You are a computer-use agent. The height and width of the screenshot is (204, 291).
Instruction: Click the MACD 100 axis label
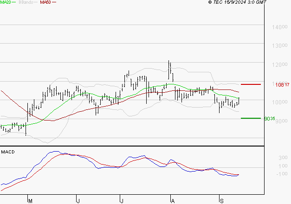coord(283,166)
